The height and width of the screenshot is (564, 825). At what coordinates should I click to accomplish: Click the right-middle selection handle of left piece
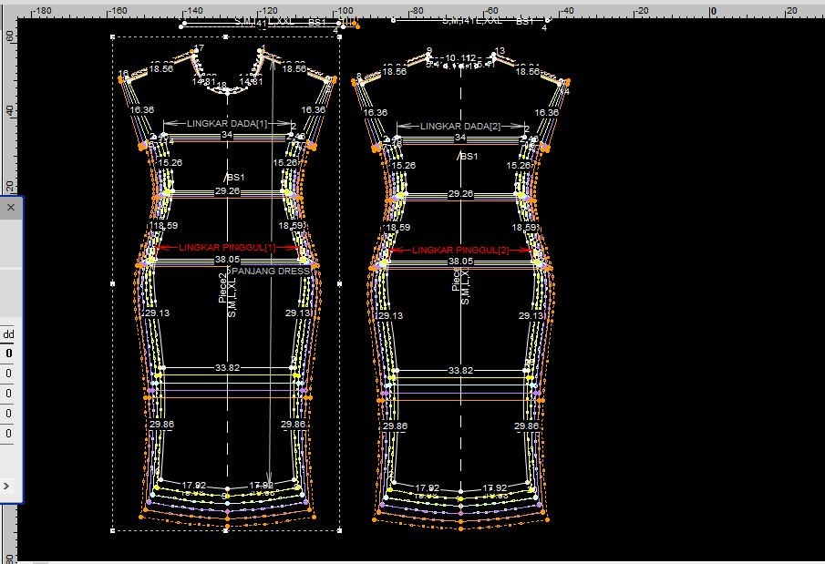340,283
